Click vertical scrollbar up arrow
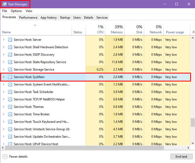 point(193,38)
